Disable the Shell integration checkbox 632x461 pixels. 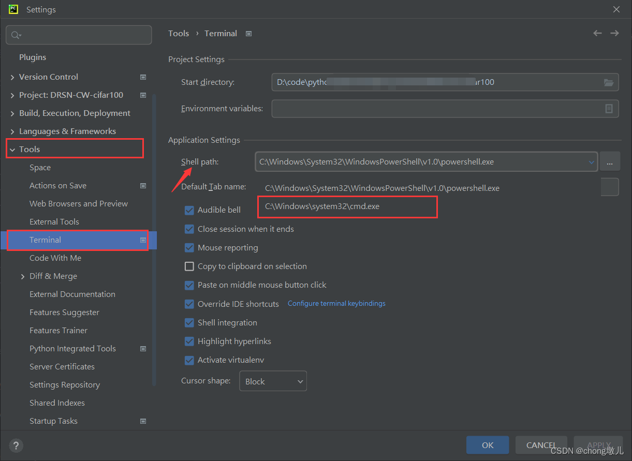click(x=189, y=323)
